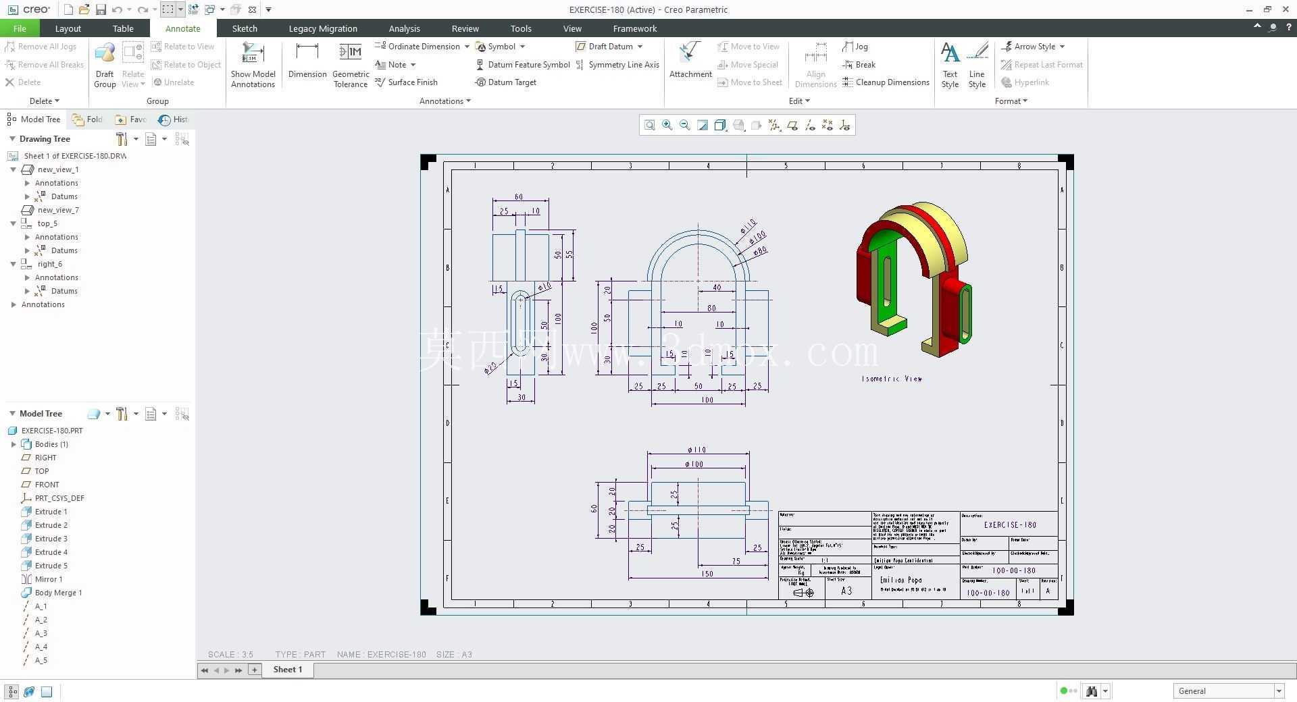Image resolution: width=1297 pixels, height=702 pixels.
Task: Choose the Line Style tool
Action: click(977, 65)
